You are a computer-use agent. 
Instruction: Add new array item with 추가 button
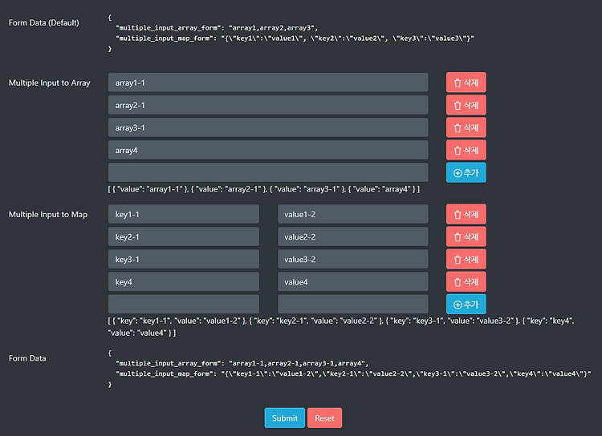466,172
